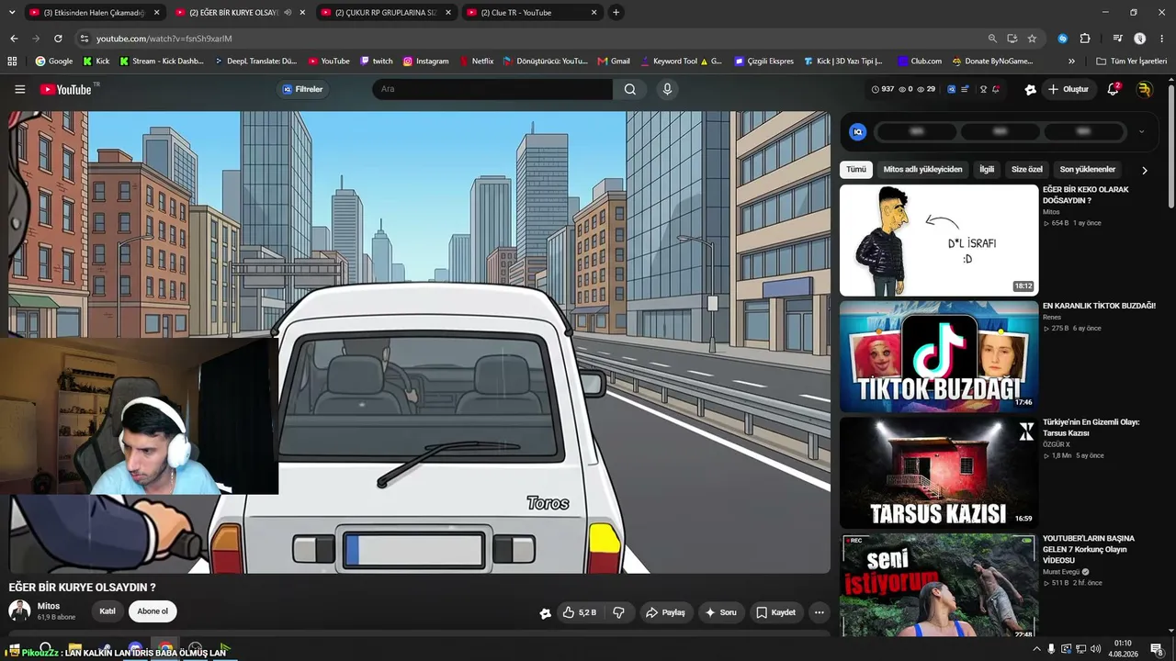Open the TIKTOK BUZDAĞI video thumbnail
The height and width of the screenshot is (661, 1176).
(x=939, y=356)
